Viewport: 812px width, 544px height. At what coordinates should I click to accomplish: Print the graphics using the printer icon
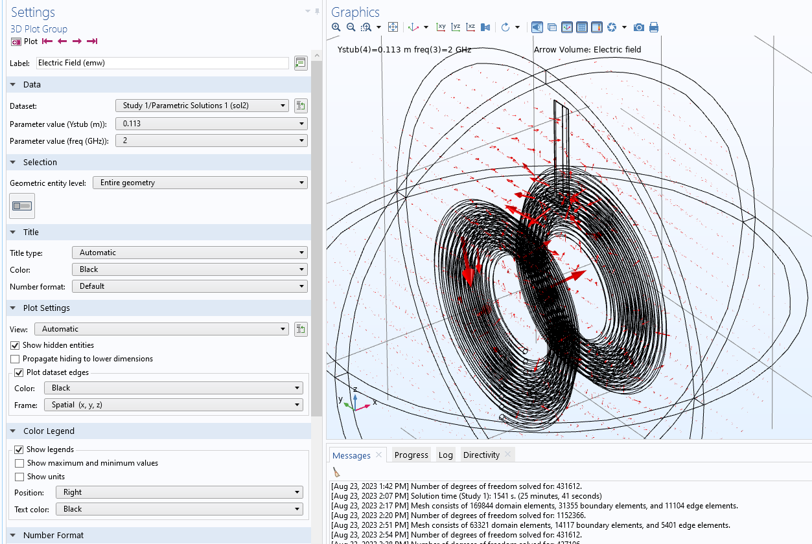(x=654, y=27)
